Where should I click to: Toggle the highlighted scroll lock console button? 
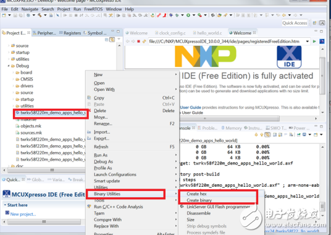(x=267, y=135)
